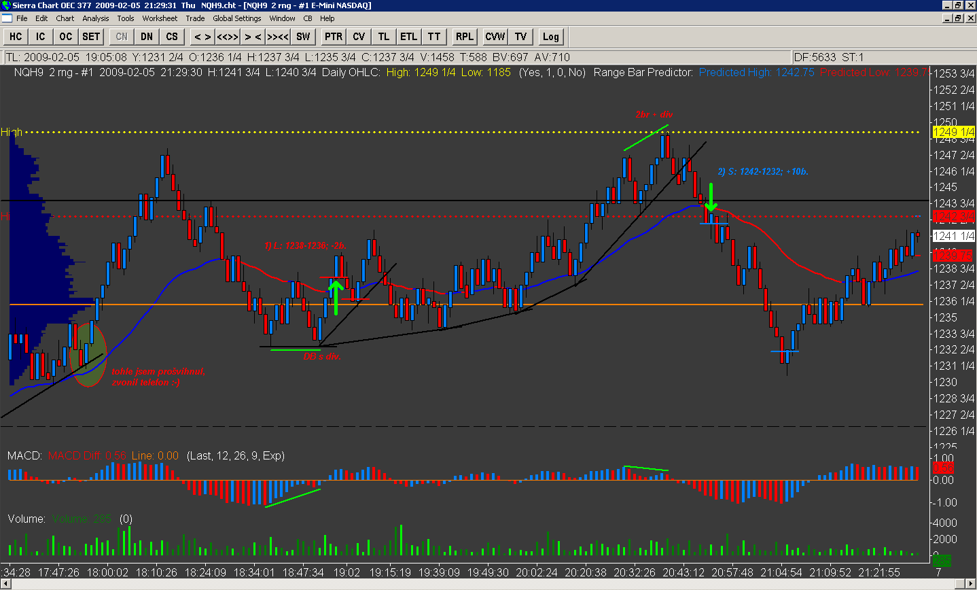Click the 1253 3/4 price scale label
The image size is (977, 590).
[x=954, y=73]
